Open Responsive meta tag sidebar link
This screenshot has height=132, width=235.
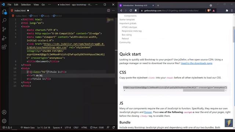131,31
